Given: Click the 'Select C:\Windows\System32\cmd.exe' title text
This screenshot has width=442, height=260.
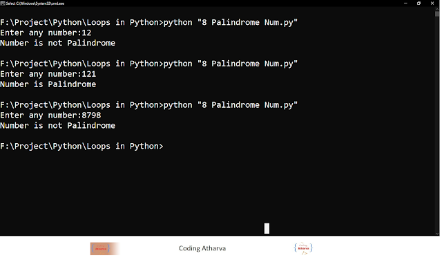Looking at the screenshot, I should [x=35, y=3].
